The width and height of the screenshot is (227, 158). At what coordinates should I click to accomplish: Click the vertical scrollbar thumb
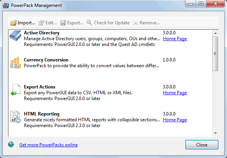click(x=215, y=54)
